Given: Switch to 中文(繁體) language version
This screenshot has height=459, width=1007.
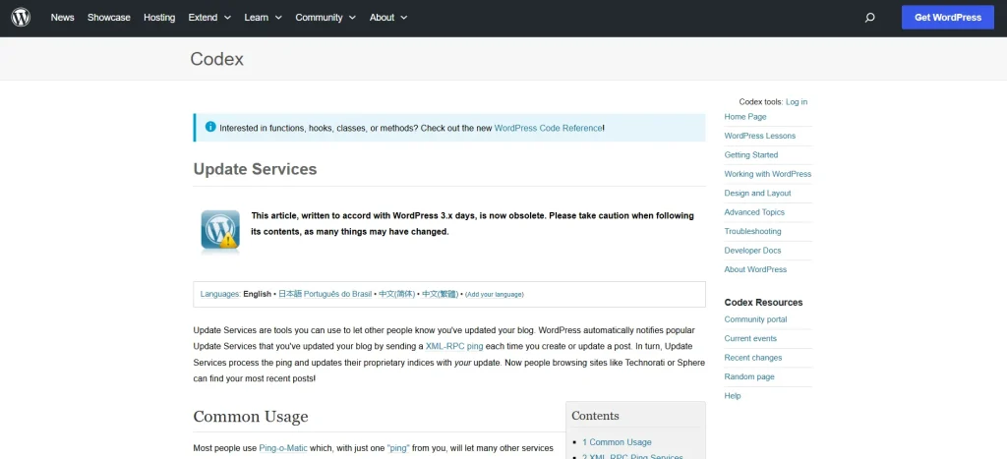Looking at the screenshot, I should [x=441, y=295].
